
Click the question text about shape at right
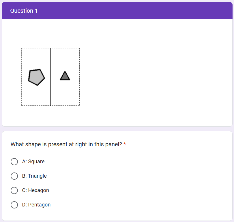pyautogui.click(x=66, y=144)
